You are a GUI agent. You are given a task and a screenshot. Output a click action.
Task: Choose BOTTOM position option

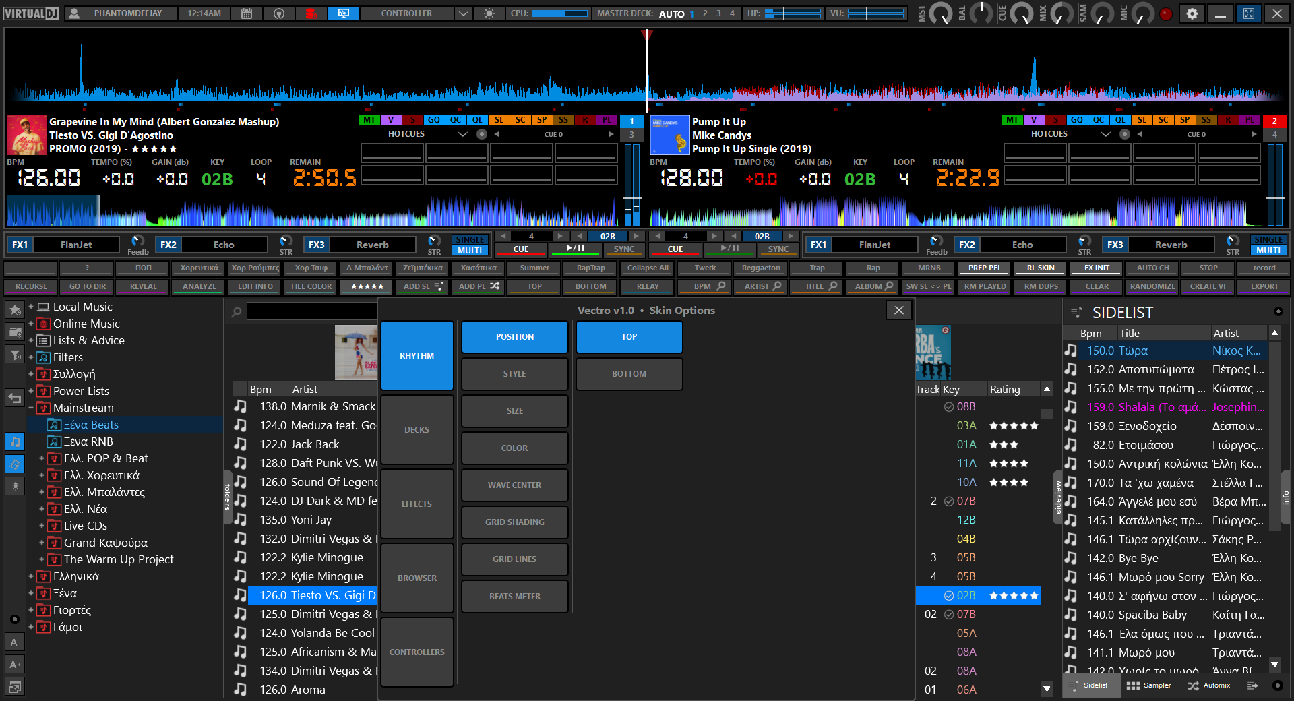(x=629, y=373)
